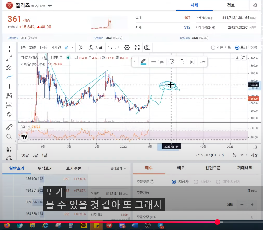Decrease order price with minus button
Image resolution: width=263 pixels, height=230 pixels.
[x=242, y=204]
